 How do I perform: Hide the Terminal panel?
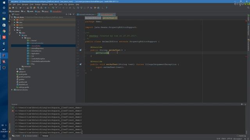(x=245, y=104)
